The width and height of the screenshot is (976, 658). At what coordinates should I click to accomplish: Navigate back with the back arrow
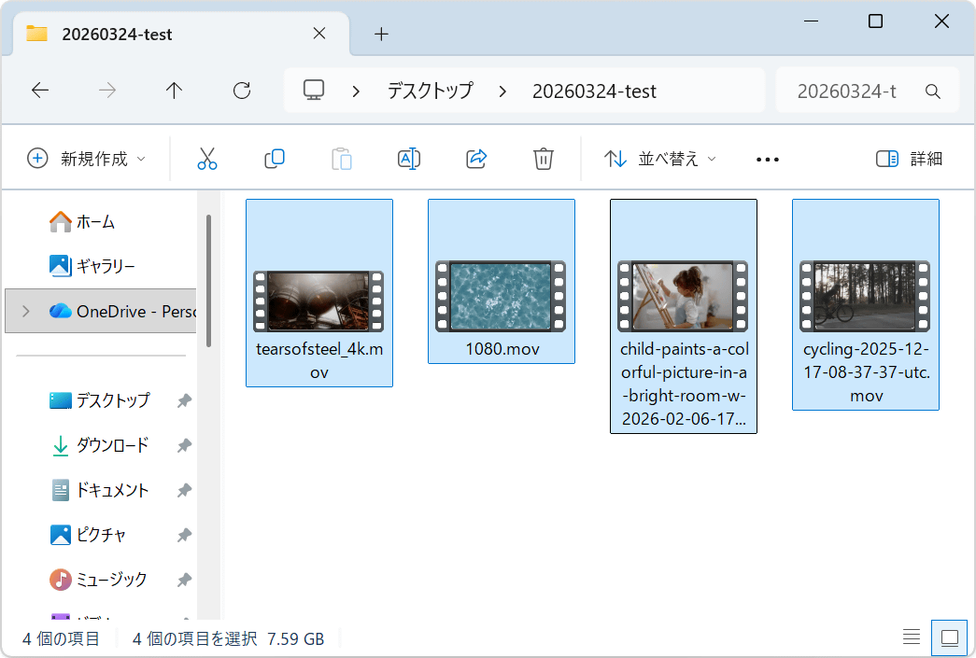pyautogui.click(x=40, y=91)
